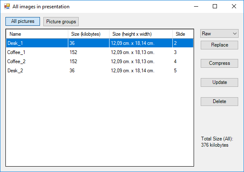The image size is (244, 172).
Task: Click the Delete button
Action: coord(219,101)
